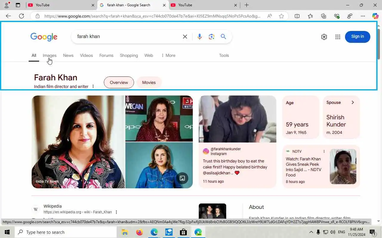Viewport: 382px width, 238px height.
Task: Open the Google apps grid
Action: [x=338, y=37]
